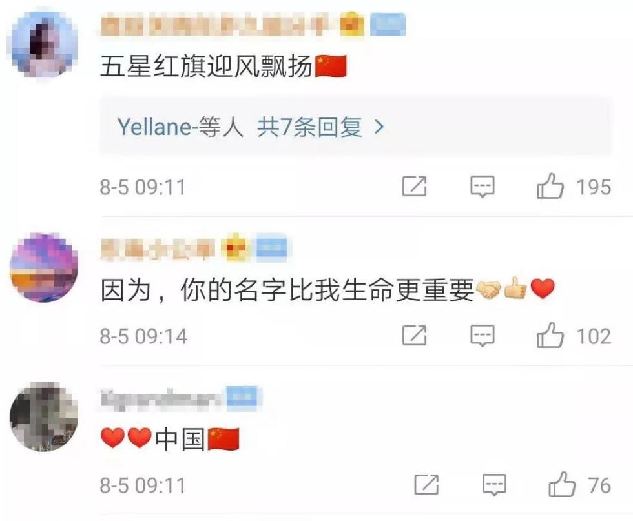Reply to the 五星红旗迎风飘扬 comment

(x=483, y=187)
